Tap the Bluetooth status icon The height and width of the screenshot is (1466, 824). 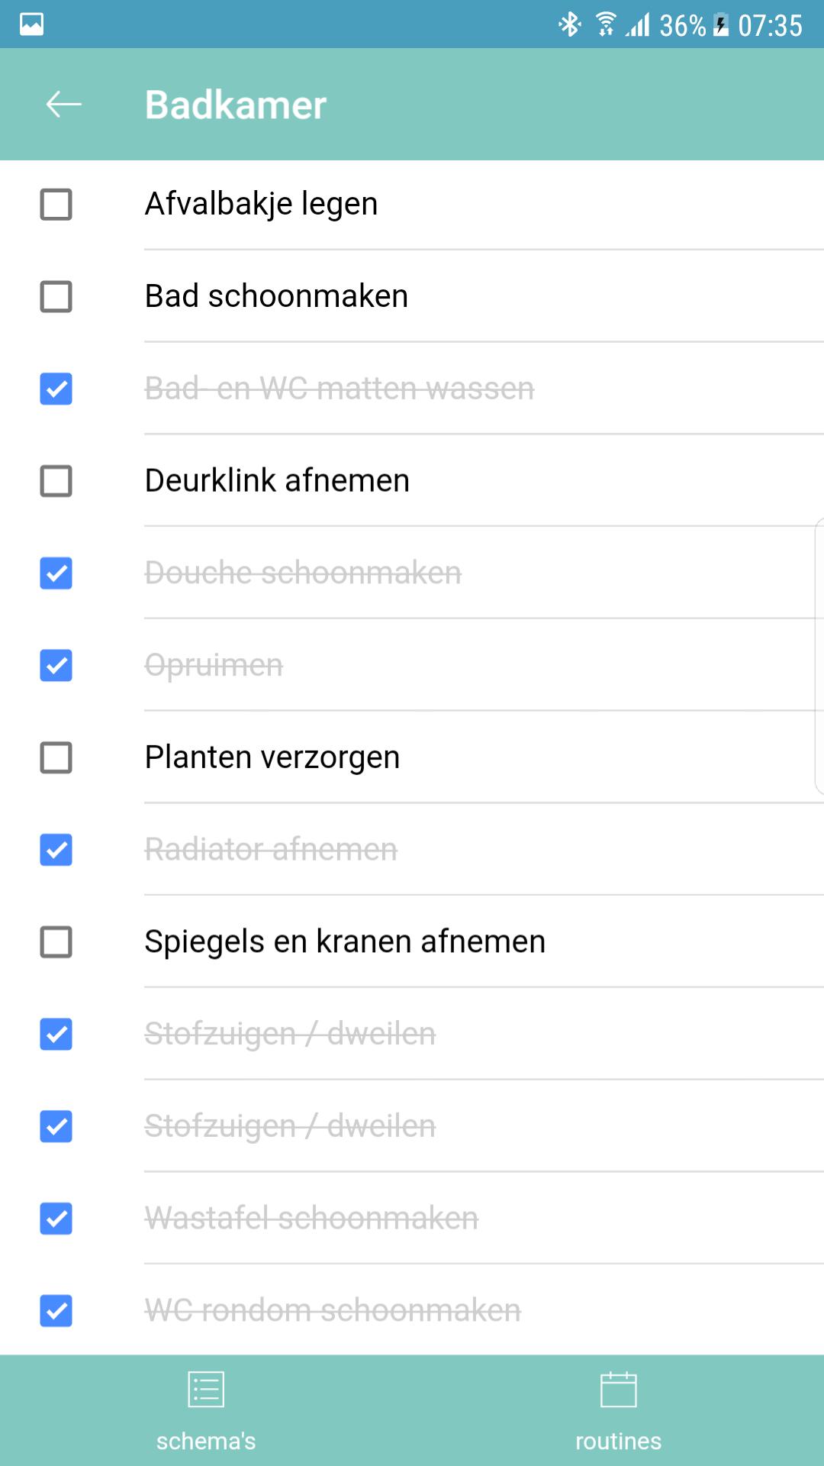(569, 25)
